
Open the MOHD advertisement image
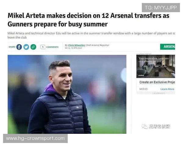tap(156, 66)
